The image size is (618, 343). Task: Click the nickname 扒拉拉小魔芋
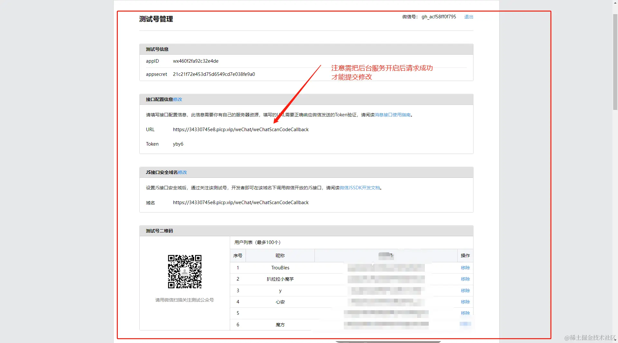(280, 279)
